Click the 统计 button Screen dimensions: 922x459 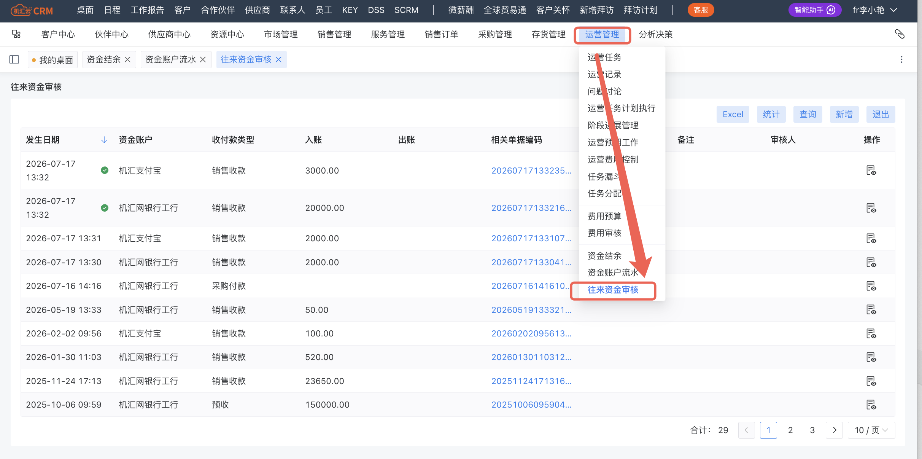point(771,114)
